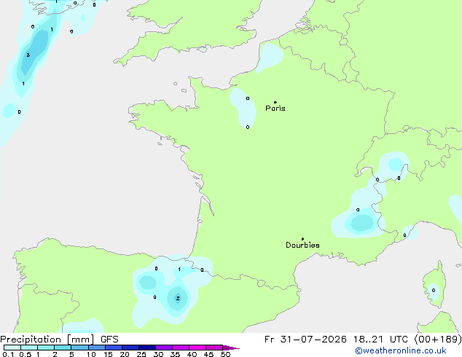
Task: Click the weatheronline.co.uk copyright link
Action: click(x=401, y=350)
